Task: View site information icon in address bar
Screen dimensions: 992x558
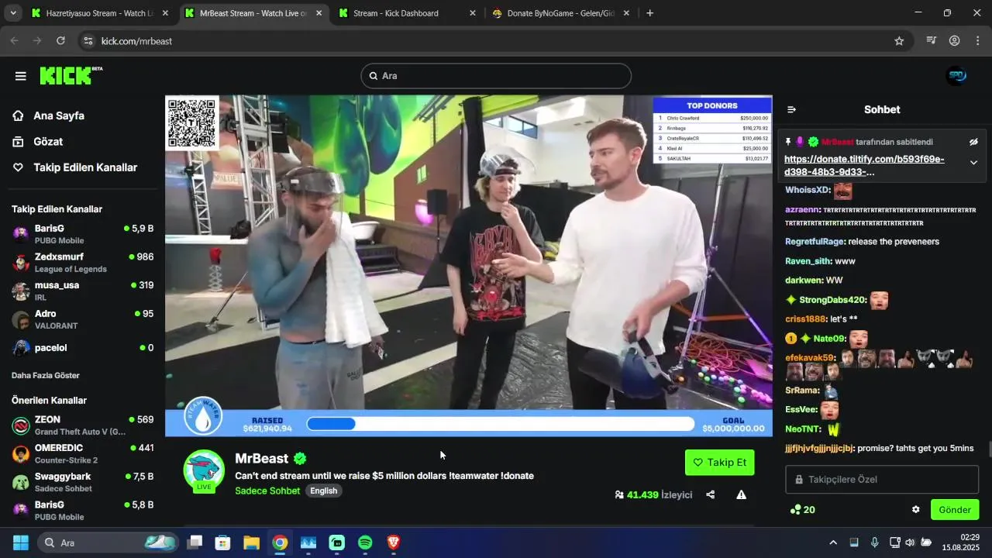Action: [x=88, y=40]
